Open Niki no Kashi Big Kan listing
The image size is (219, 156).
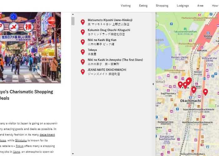pos(102,42)
